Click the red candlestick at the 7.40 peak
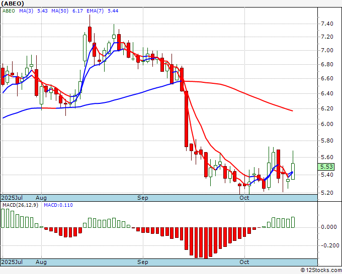The image size is (342, 274). click(x=90, y=34)
